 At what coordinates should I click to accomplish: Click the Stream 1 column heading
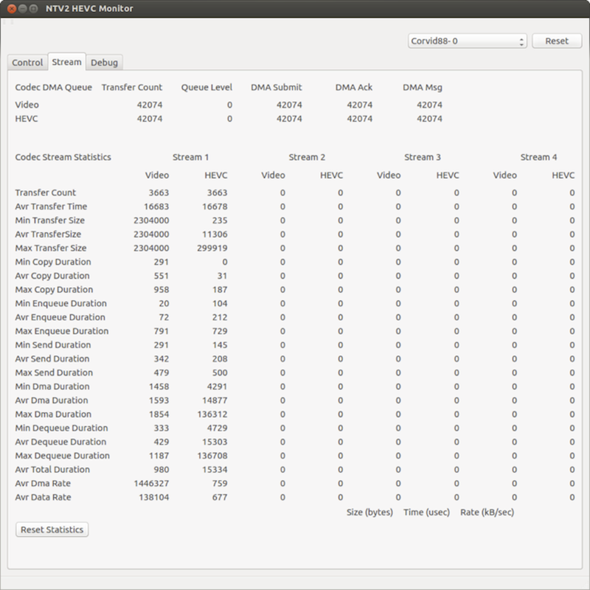click(190, 157)
